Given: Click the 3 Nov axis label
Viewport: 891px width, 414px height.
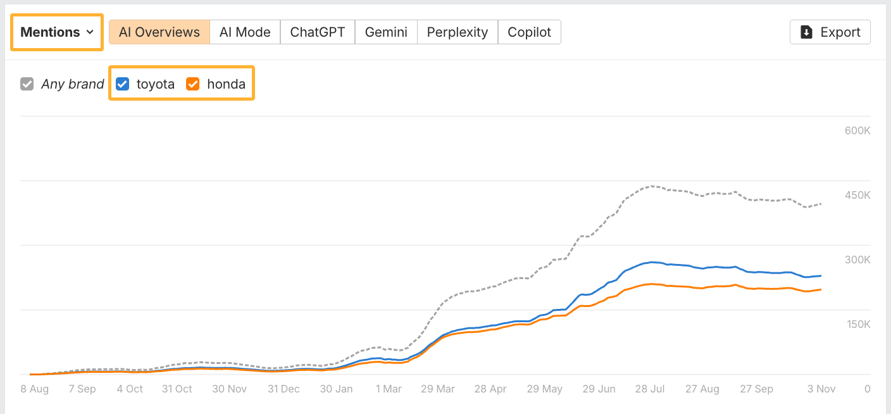Looking at the screenshot, I should pyautogui.click(x=821, y=389).
